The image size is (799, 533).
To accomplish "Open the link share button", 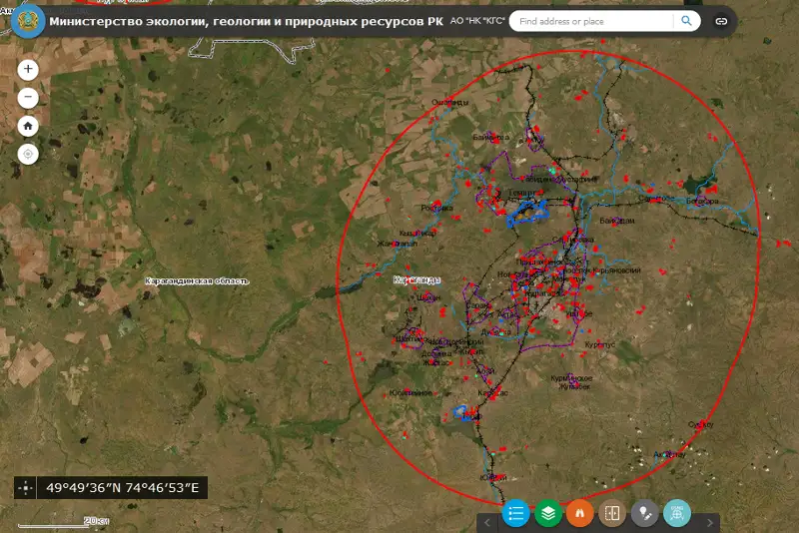I will coord(720,21).
